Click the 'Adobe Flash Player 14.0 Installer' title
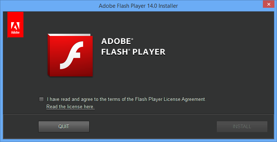277x142 pixels. tap(138, 6)
